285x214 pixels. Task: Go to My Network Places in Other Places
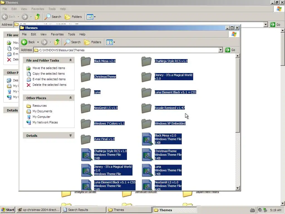pyautogui.click(x=45, y=123)
